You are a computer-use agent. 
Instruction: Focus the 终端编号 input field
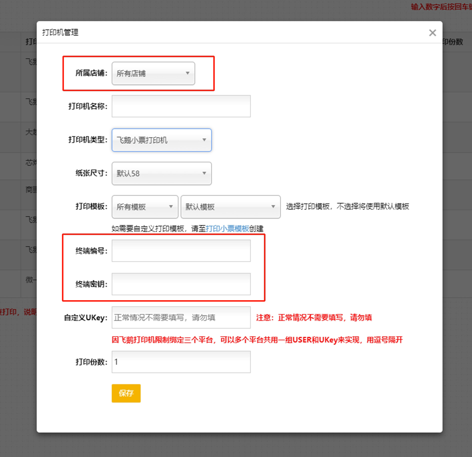click(181, 251)
